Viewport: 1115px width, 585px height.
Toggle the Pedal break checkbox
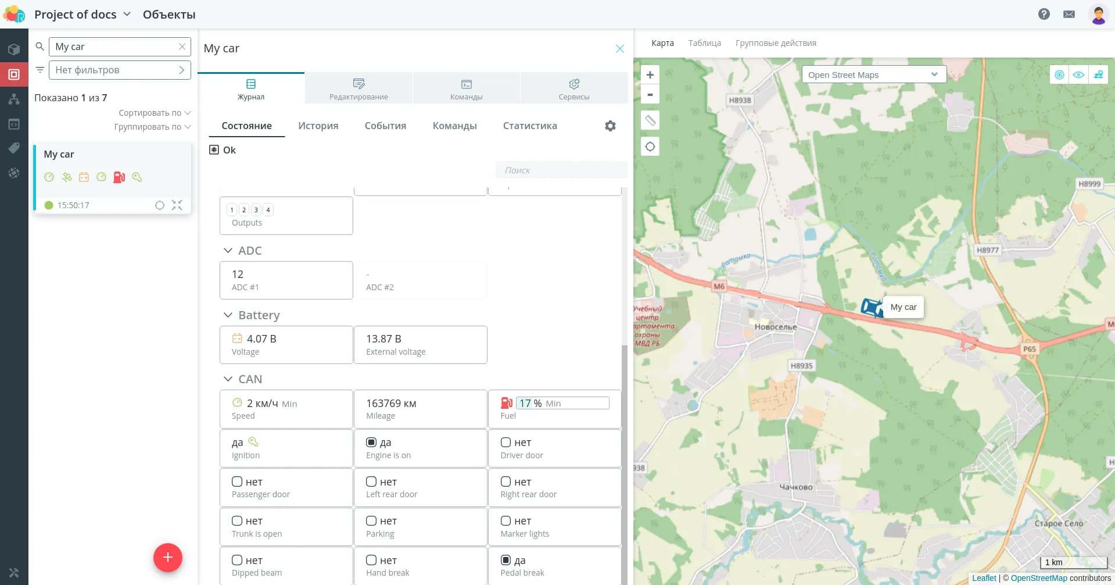(x=505, y=560)
